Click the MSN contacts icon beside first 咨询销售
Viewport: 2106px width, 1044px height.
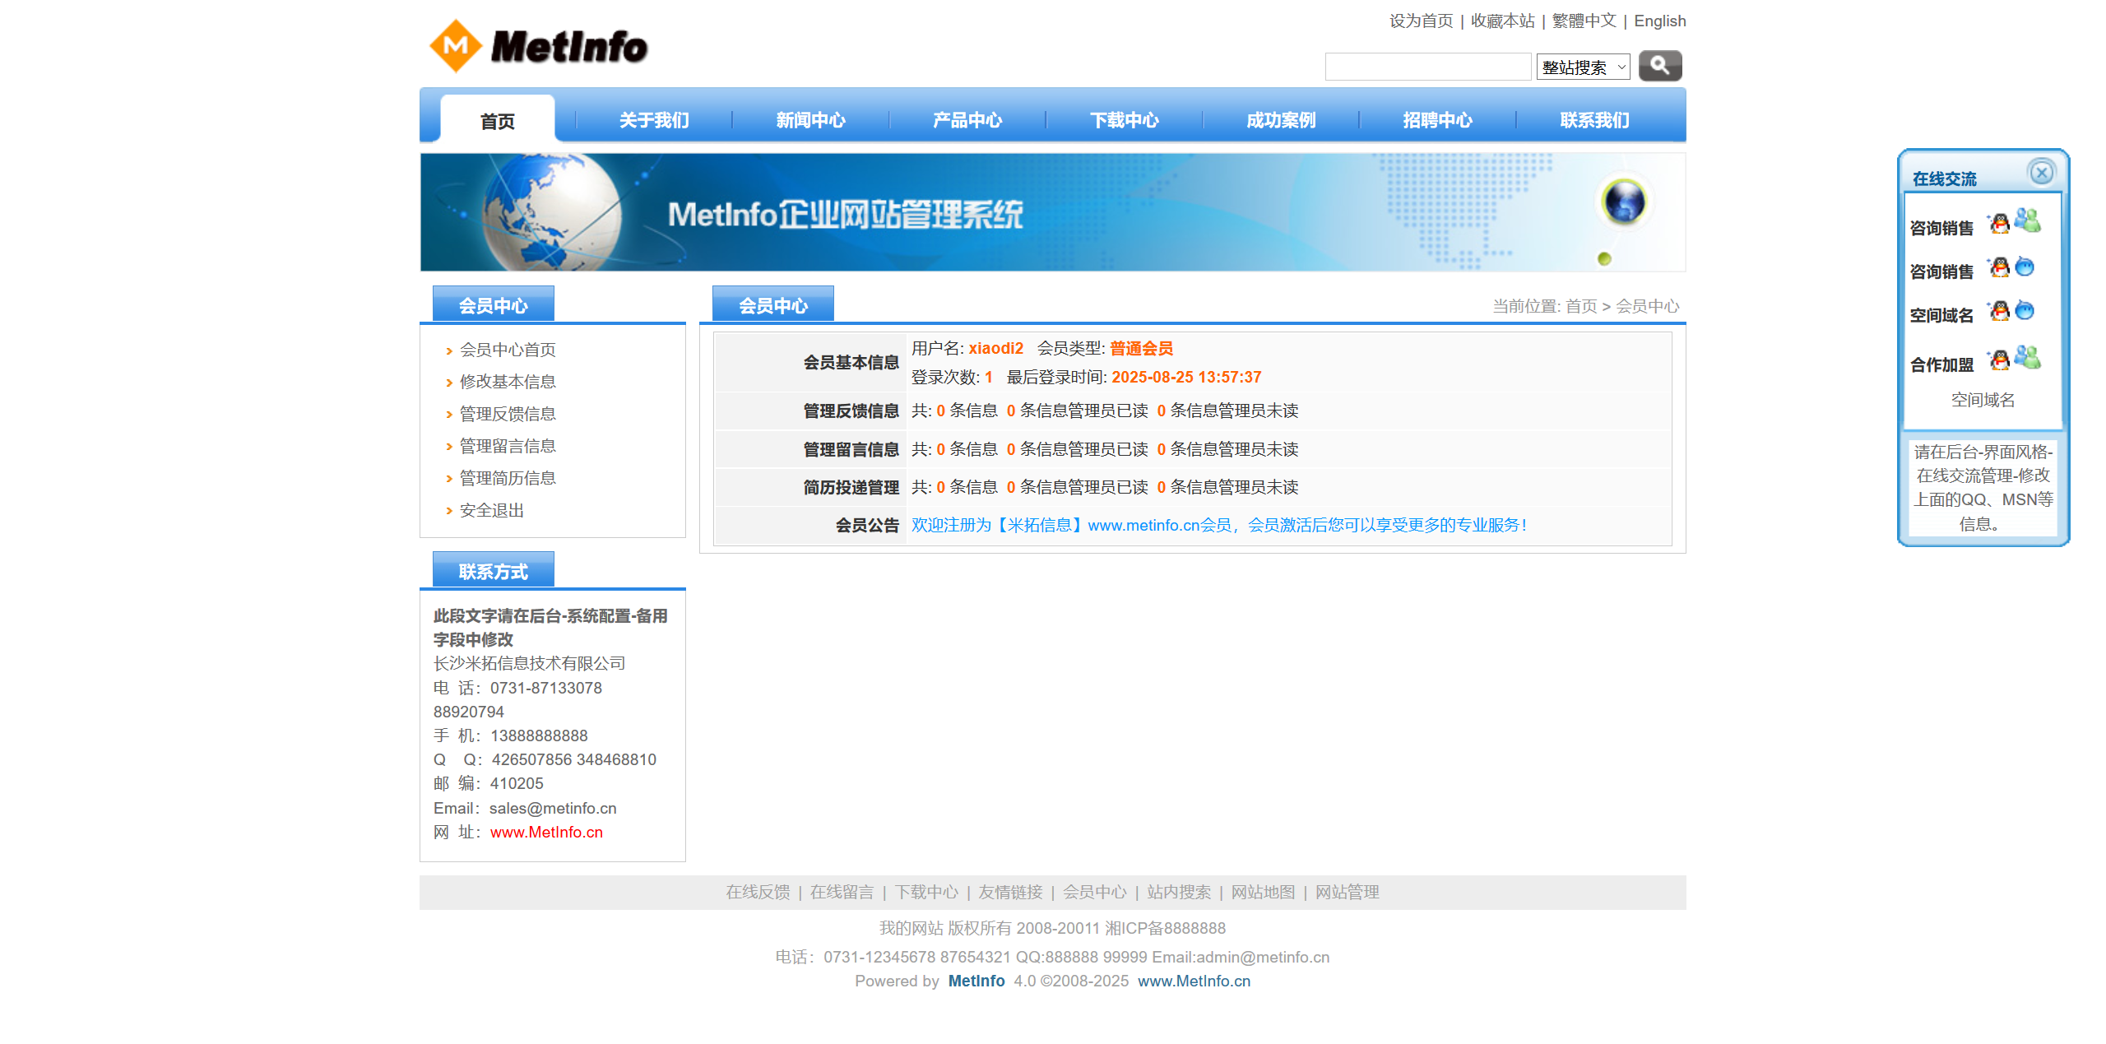pyautogui.click(x=2029, y=222)
